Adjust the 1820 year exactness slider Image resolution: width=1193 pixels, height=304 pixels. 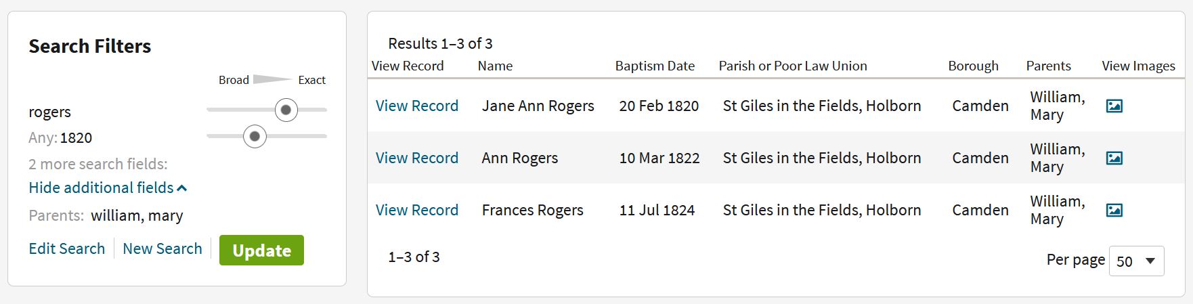255,137
